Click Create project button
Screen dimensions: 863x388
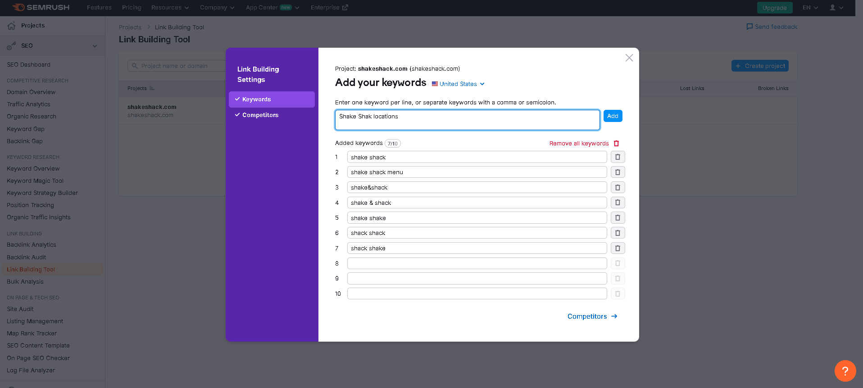[760, 66]
